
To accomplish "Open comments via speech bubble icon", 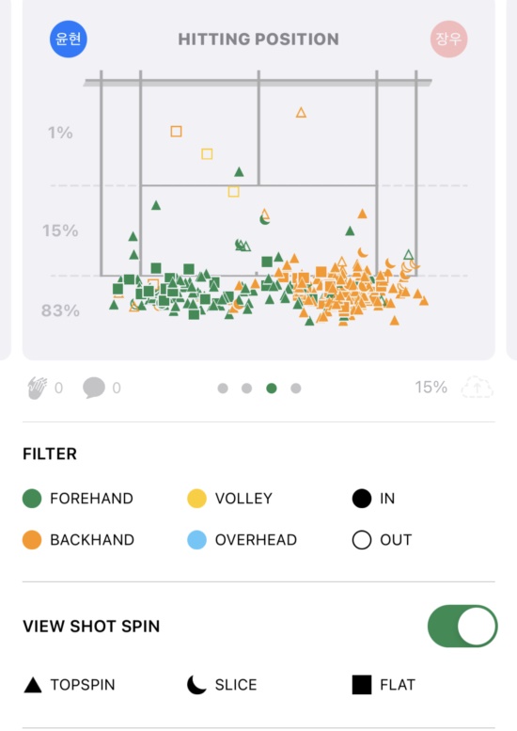I will point(94,388).
